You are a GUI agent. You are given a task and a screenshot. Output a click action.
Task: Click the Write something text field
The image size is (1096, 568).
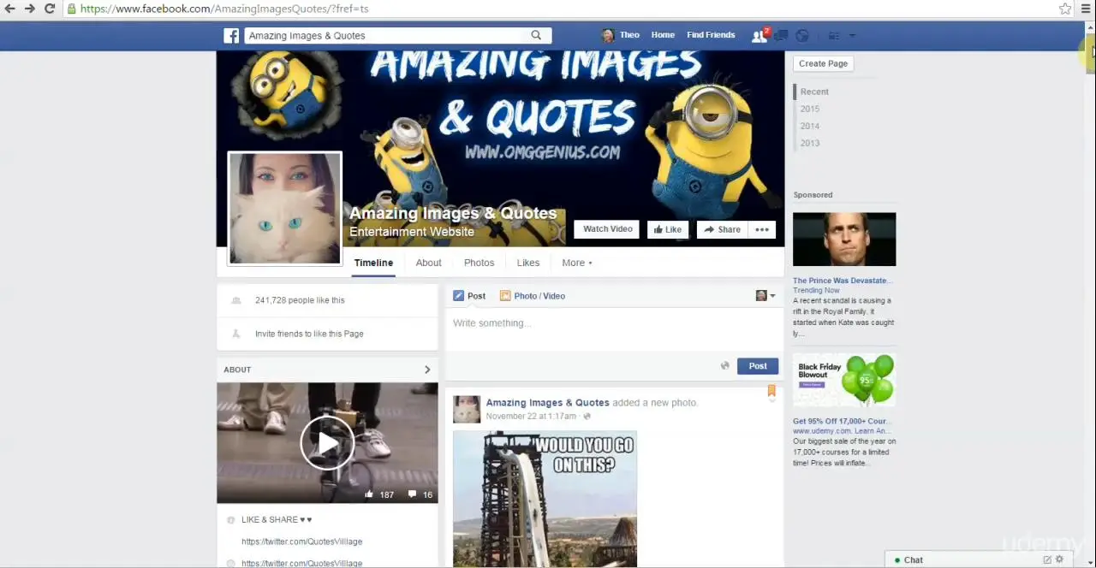point(613,323)
